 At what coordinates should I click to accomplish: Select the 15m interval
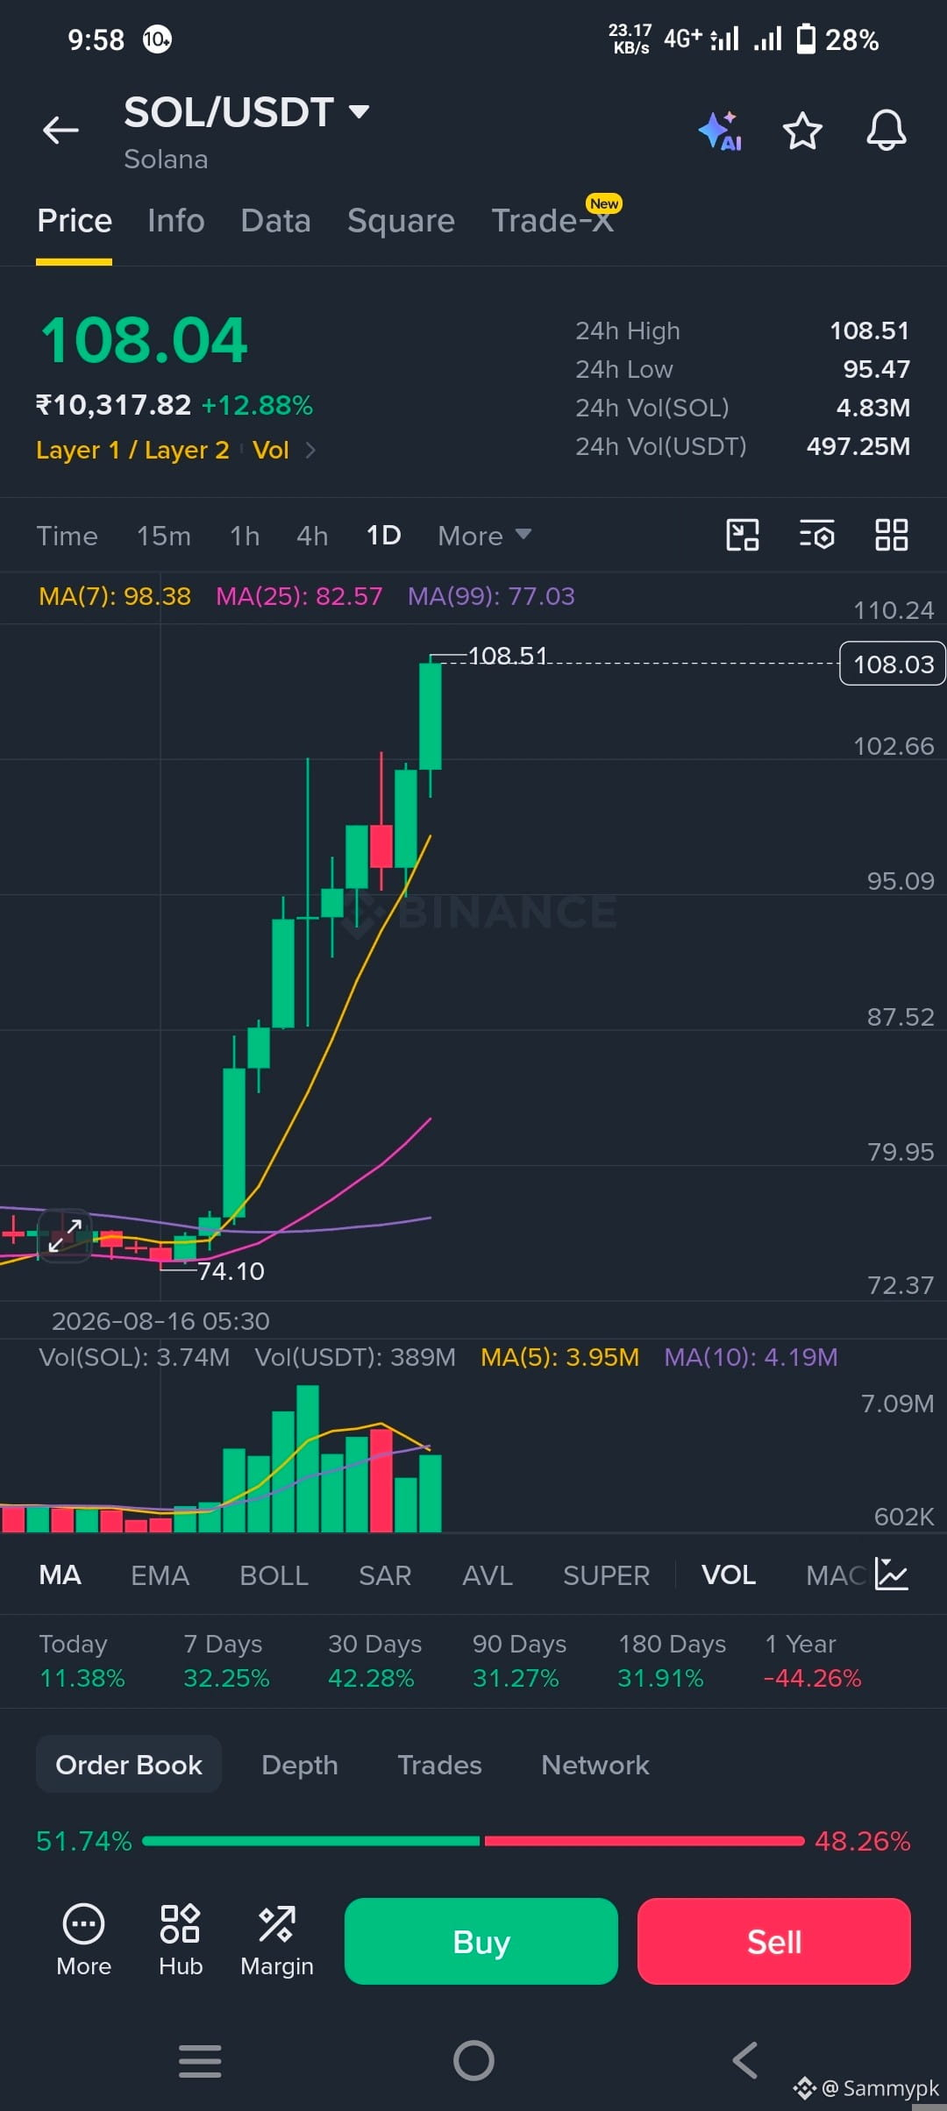click(x=164, y=536)
